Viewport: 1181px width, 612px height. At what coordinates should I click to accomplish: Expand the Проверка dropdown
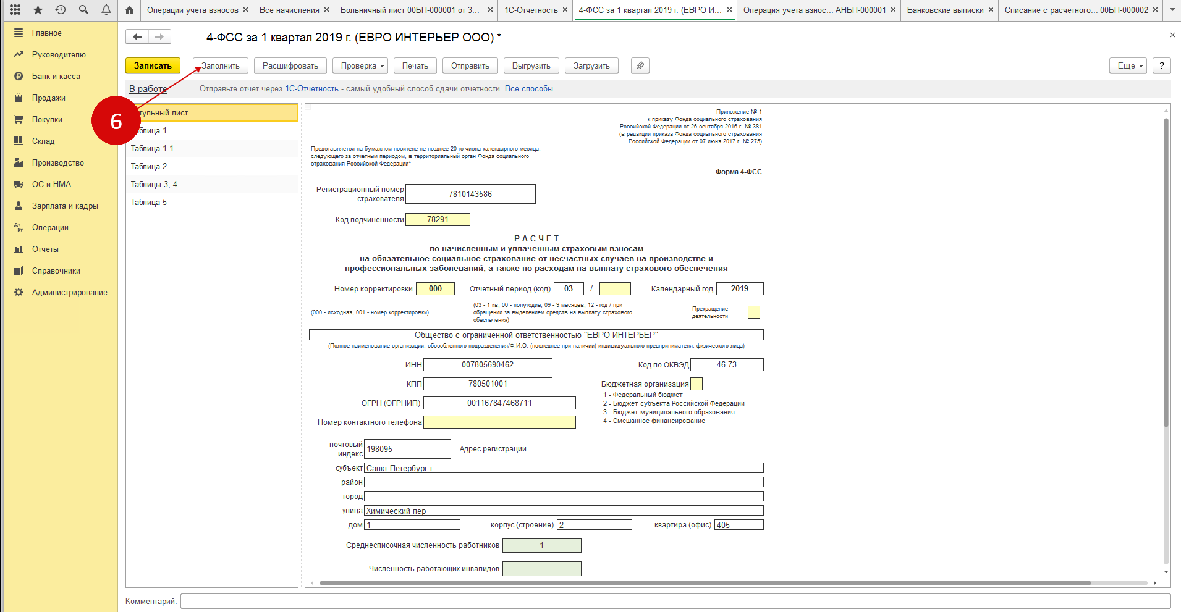pyautogui.click(x=363, y=66)
